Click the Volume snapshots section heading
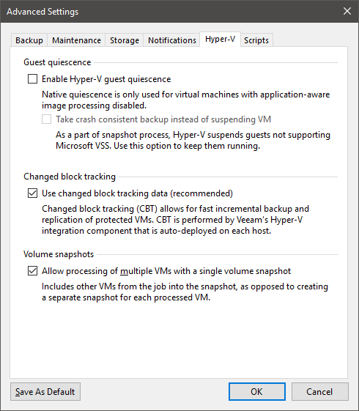This screenshot has width=359, height=411. (x=59, y=254)
